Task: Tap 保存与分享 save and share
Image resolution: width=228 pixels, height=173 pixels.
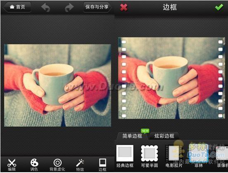Action: coord(97,7)
